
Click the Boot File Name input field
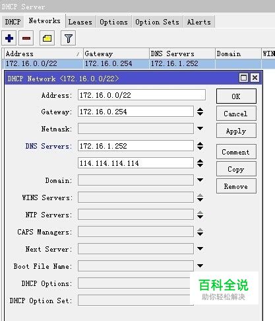pos(136,266)
